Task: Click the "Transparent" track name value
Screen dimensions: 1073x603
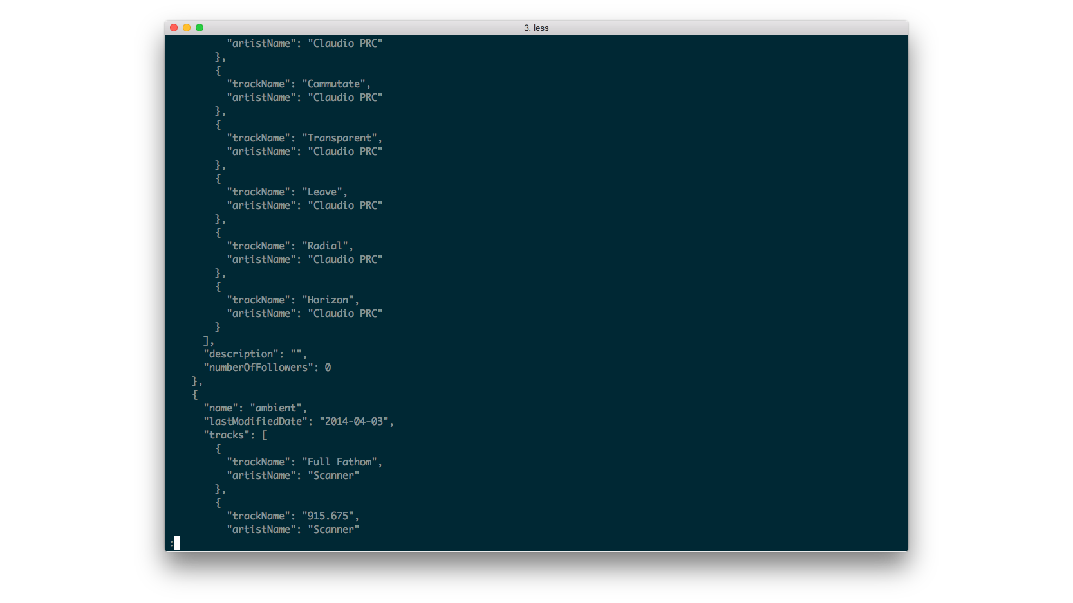Action: 339,138
